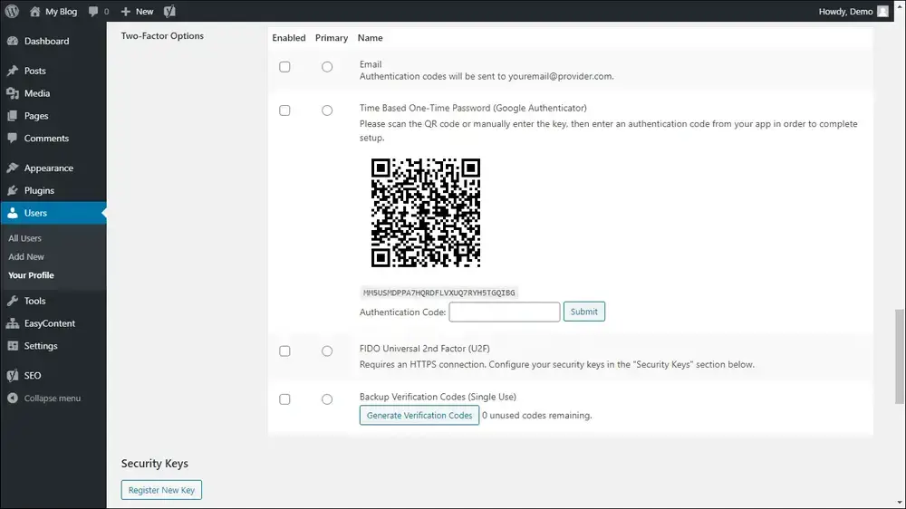Enable the Email two-factor checkbox
The image size is (906, 509).
(284, 67)
